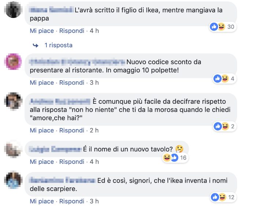Open the like reaction showing count 2
The image size is (254, 209).
click(218, 126)
